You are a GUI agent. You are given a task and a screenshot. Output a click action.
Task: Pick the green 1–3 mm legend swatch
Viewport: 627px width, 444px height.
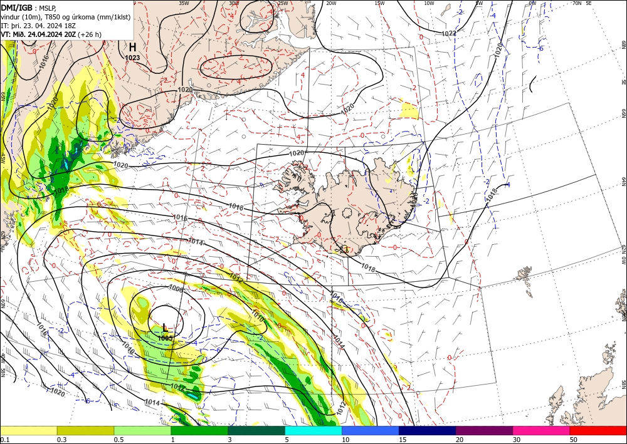coord(199,430)
